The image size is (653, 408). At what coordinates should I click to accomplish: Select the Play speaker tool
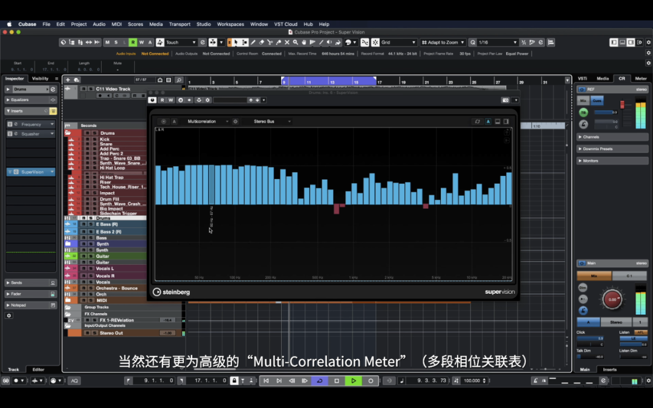click(330, 42)
